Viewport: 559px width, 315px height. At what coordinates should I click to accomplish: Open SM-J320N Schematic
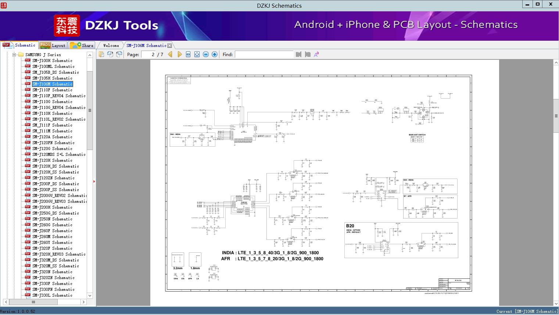[x=52, y=272]
